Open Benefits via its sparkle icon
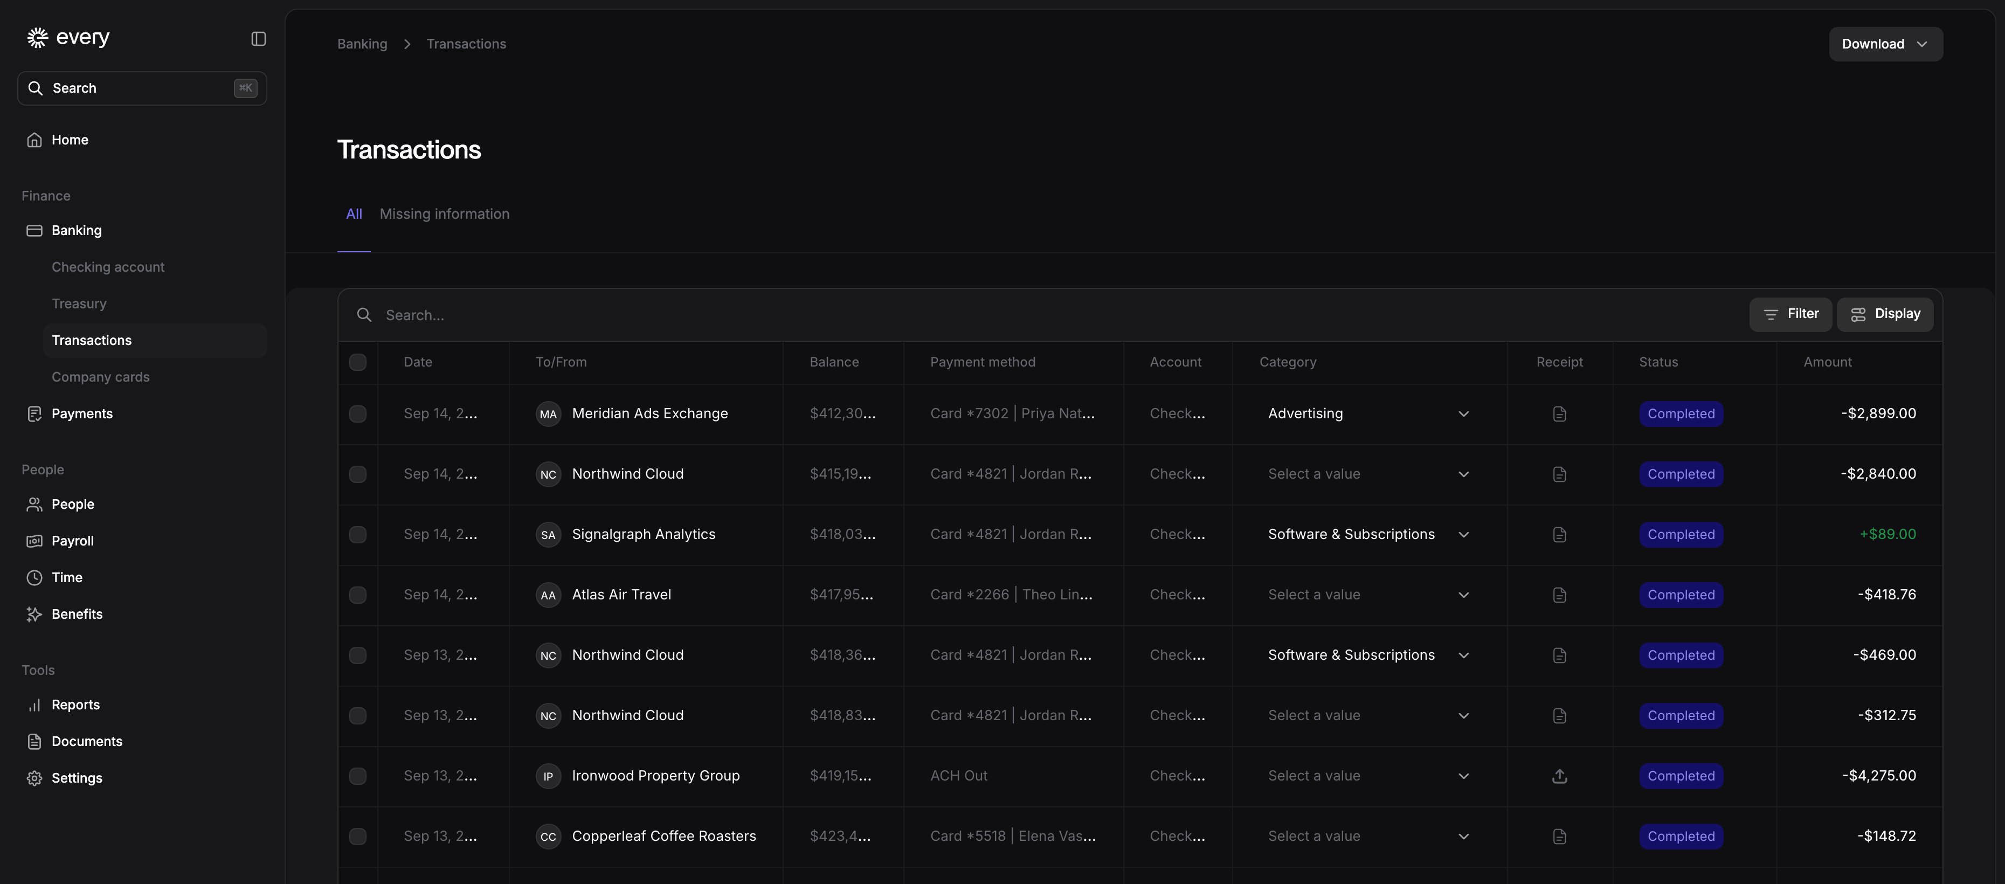Image resolution: width=2005 pixels, height=884 pixels. tap(34, 614)
